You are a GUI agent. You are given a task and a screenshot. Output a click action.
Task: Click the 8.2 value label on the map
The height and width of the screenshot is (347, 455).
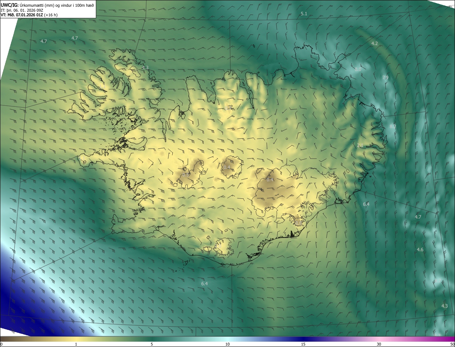pyautogui.click(x=393, y=126)
